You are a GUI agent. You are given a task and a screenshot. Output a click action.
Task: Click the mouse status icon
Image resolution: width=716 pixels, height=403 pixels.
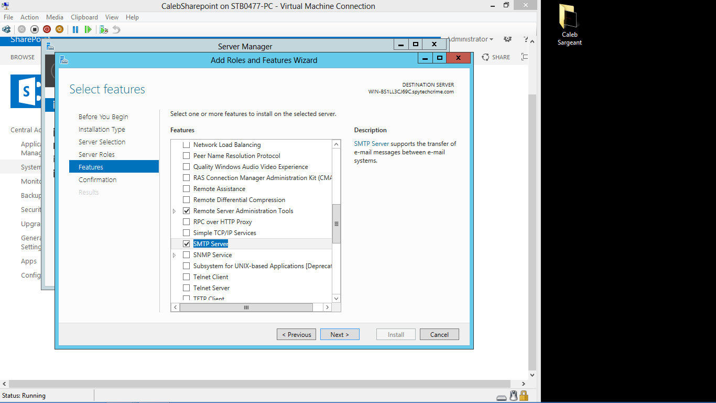point(514,396)
